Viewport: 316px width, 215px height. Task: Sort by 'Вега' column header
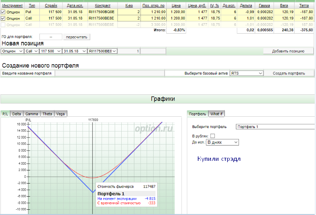pos(284,5)
